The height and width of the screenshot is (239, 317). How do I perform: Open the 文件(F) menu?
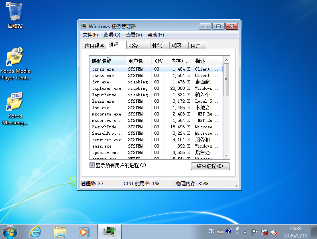90,35
